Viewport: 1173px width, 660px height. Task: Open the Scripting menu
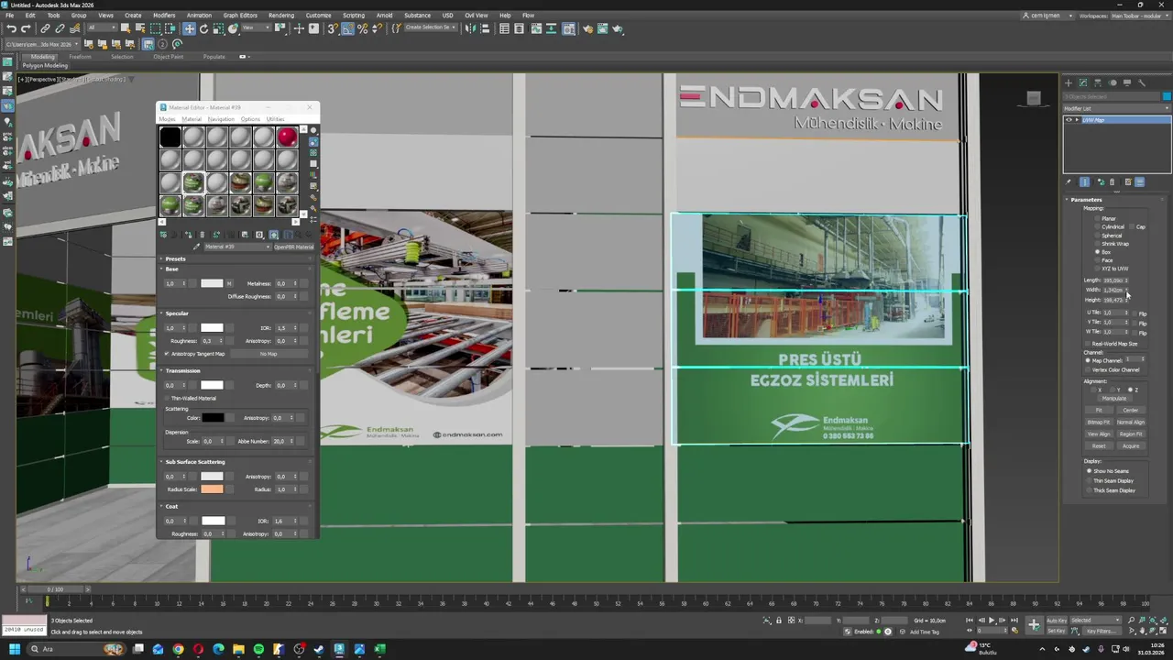(x=353, y=16)
